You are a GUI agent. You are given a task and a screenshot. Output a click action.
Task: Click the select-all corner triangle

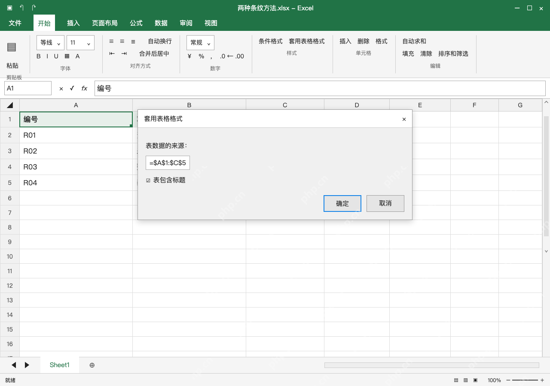(10, 105)
